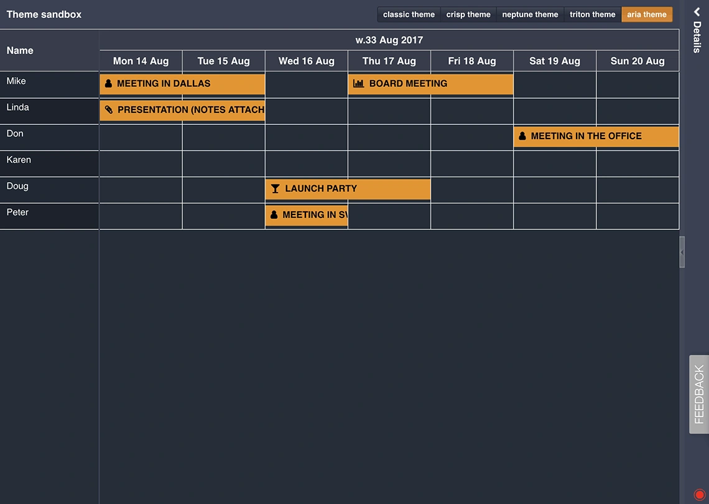
Task: Click cocktail glass icon on Launch Party
Action: pyautogui.click(x=276, y=188)
